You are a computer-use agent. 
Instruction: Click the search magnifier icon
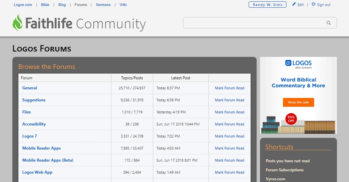pyautogui.click(x=329, y=23)
